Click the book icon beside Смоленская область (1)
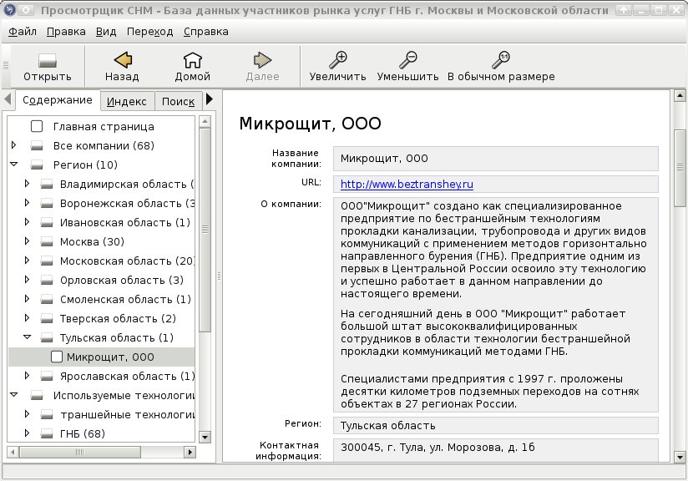The height and width of the screenshot is (481, 688). [x=47, y=299]
